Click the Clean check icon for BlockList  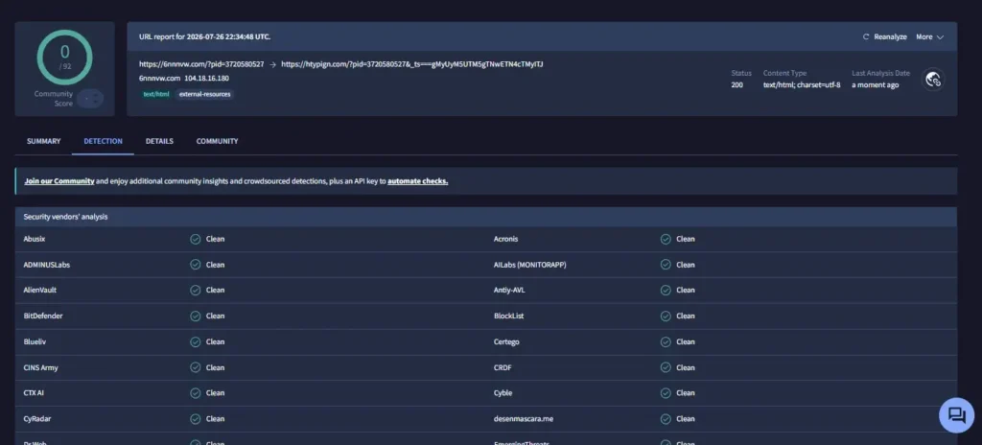click(666, 316)
